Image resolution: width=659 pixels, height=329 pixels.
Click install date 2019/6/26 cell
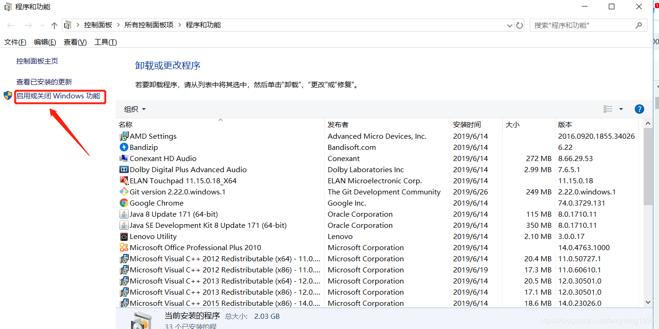[471, 192]
